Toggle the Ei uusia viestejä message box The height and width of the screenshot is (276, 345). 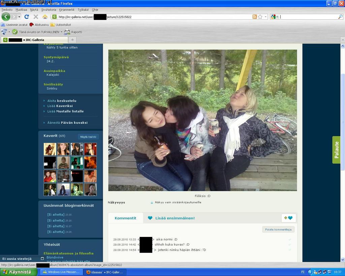coord(42,258)
